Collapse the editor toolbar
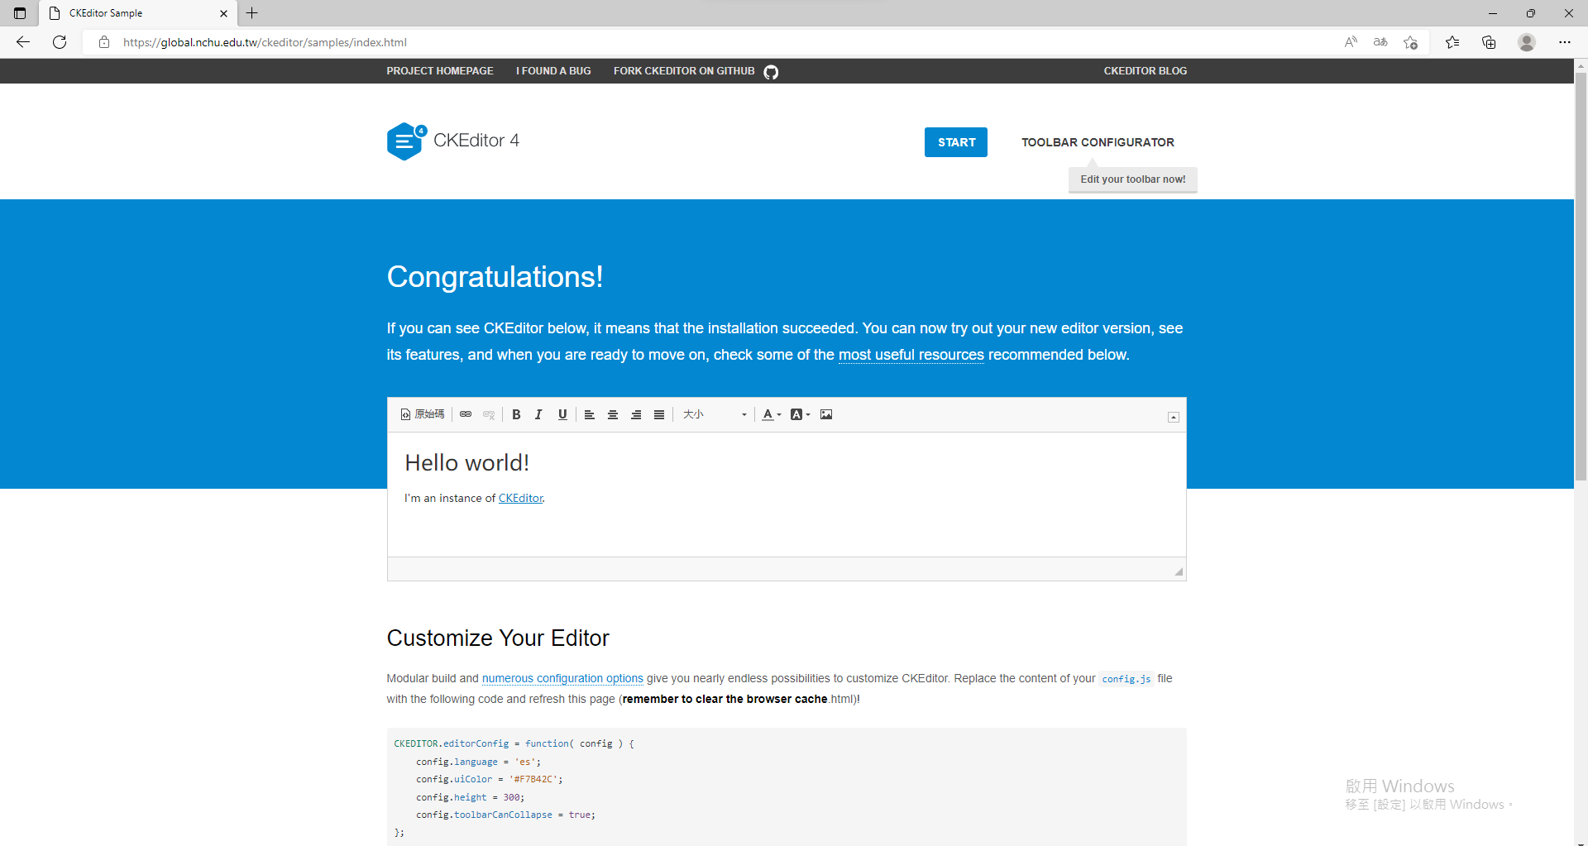This screenshot has width=1588, height=846. (1173, 418)
